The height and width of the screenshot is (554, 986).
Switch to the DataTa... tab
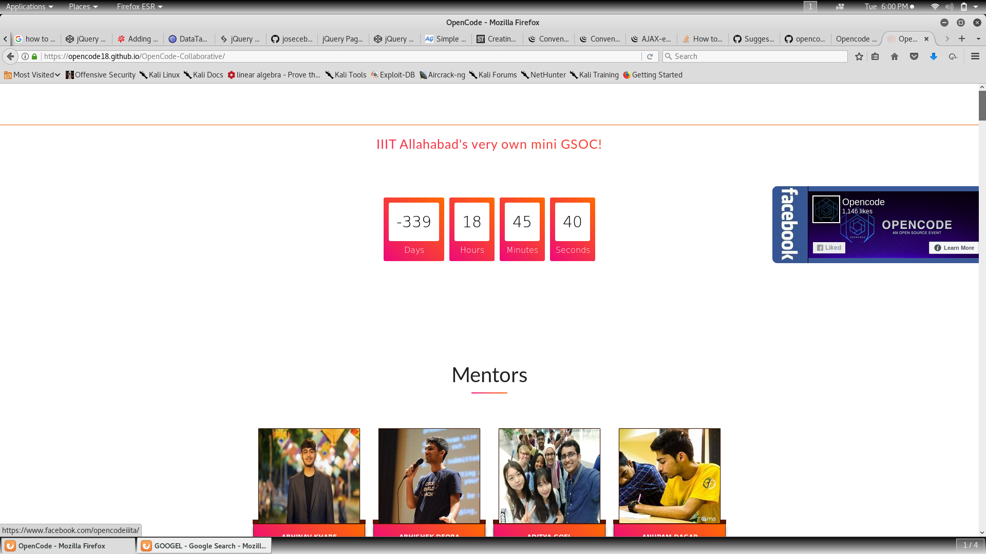coord(188,39)
